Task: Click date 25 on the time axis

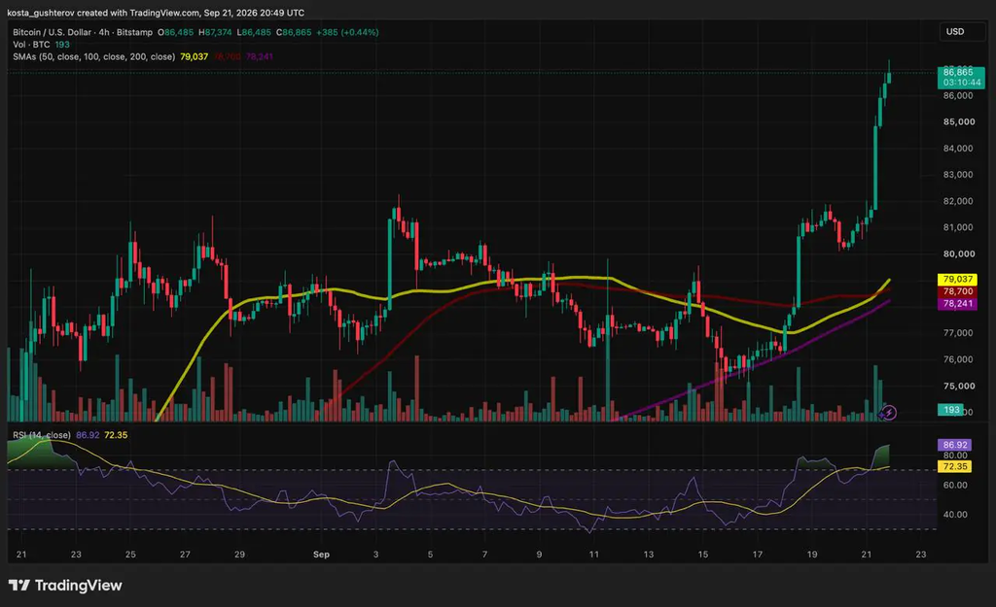Action: pyautogui.click(x=130, y=555)
